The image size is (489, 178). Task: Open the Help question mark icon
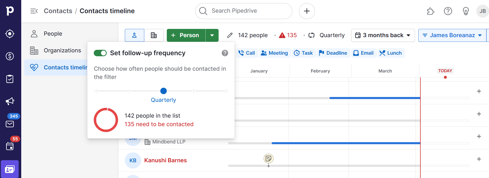point(448,11)
